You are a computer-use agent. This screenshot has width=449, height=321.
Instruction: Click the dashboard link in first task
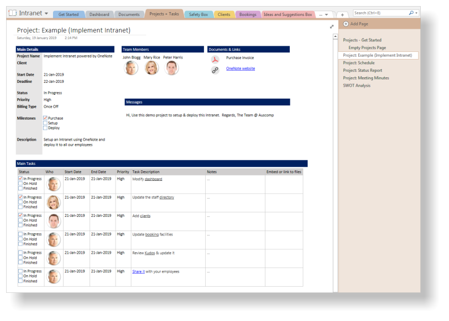click(x=154, y=179)
